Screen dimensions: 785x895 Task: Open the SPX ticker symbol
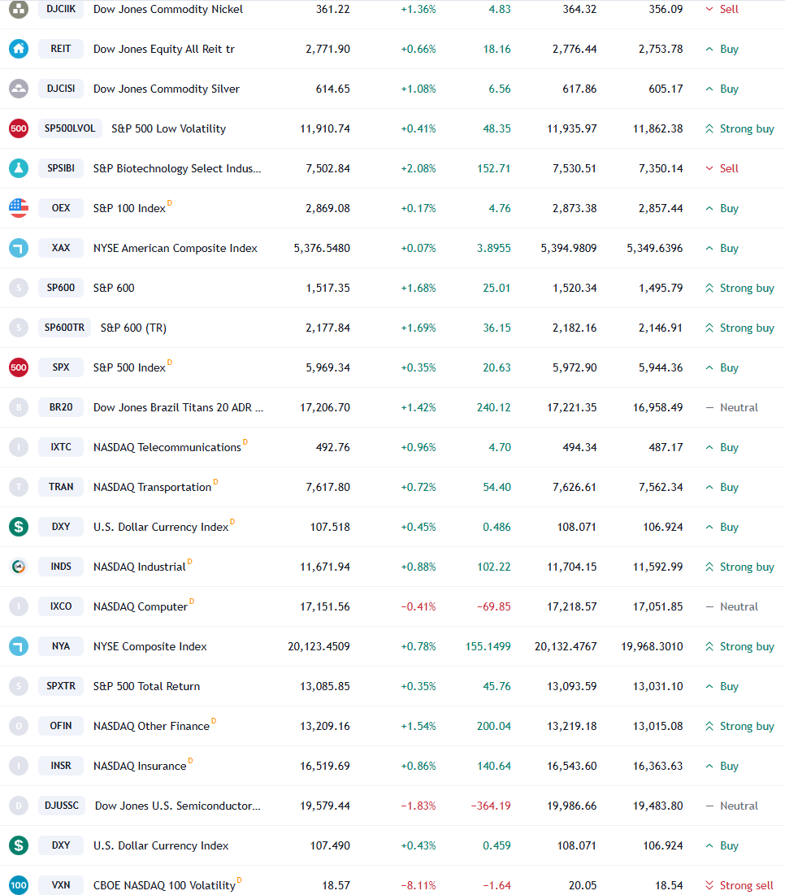coord(61,367)
